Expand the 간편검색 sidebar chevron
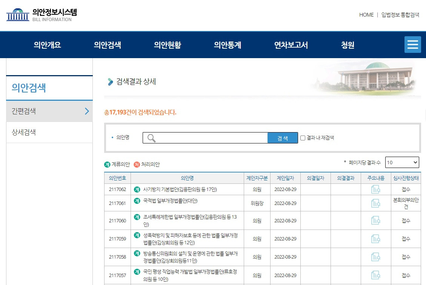 pos(86,111)
